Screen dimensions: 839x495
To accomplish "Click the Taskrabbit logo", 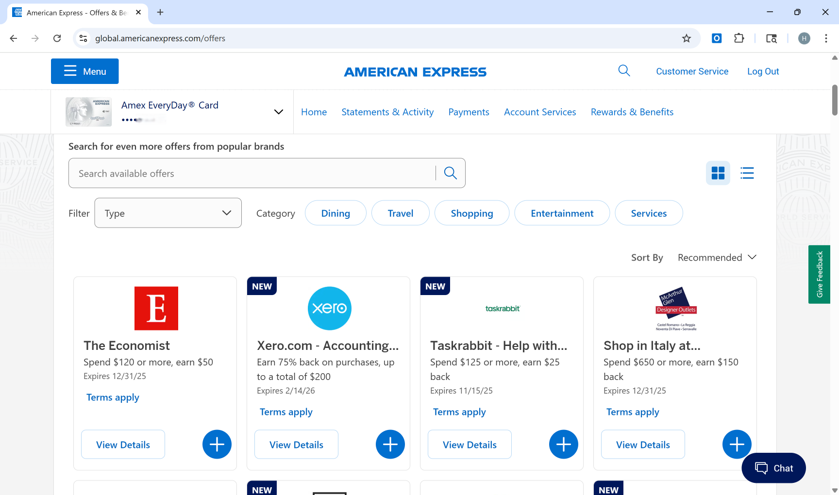I will click(x=503, y=309).
